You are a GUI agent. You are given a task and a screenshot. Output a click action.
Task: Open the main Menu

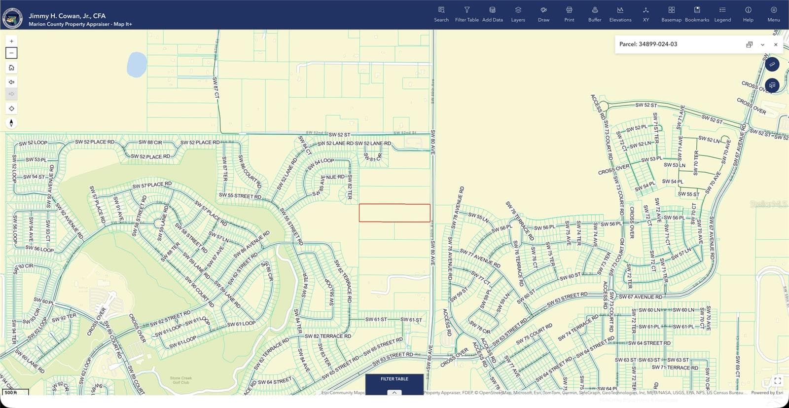coord(774,14)
